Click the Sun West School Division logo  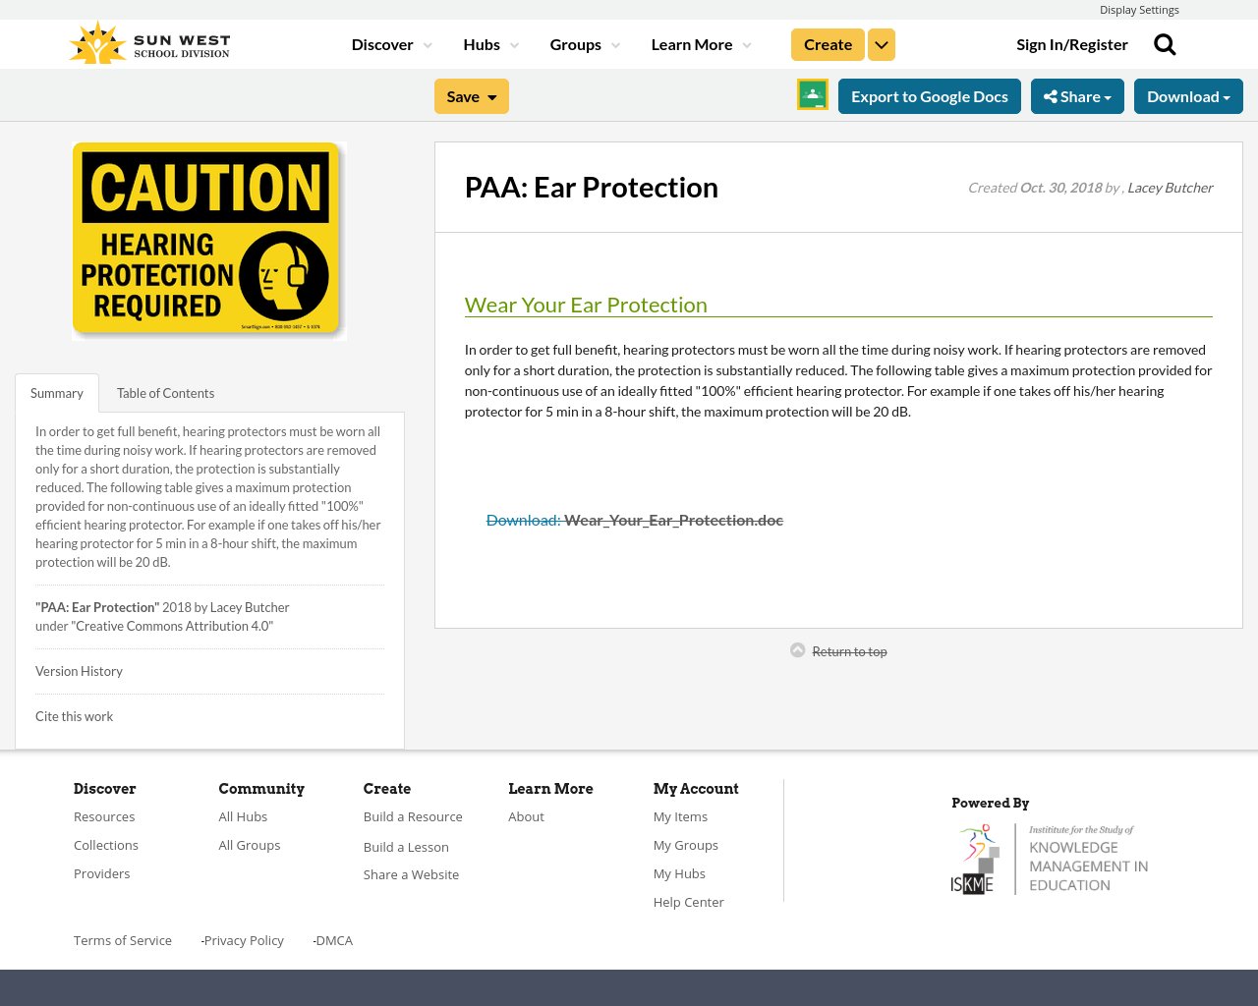coord(147,39)
